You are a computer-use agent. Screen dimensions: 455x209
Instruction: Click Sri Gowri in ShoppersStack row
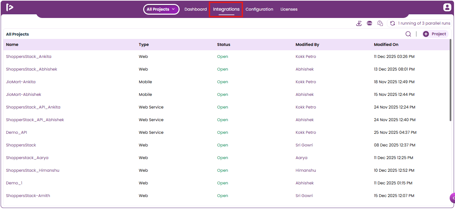(x=304, y=145)
